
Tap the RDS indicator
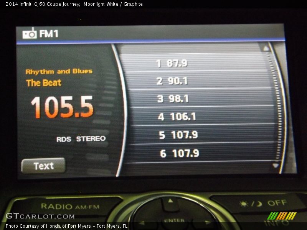point(64,139)
